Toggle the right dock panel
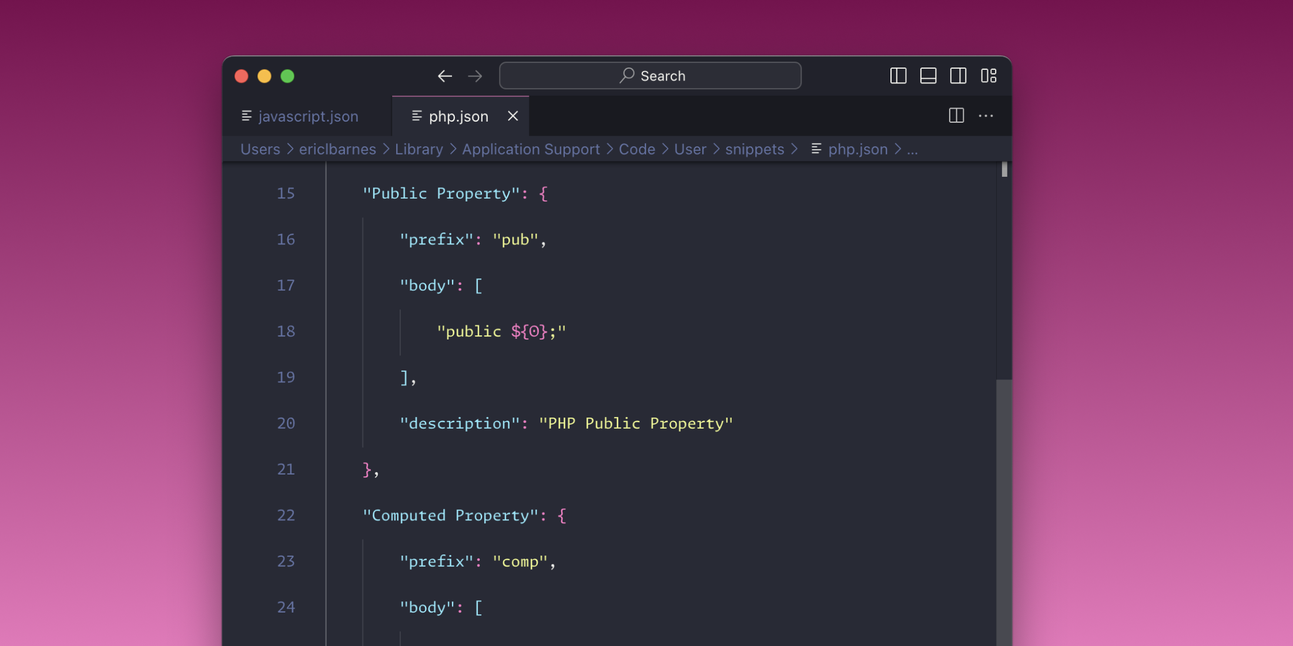The image size is (1293, 646). coord(959,76)
